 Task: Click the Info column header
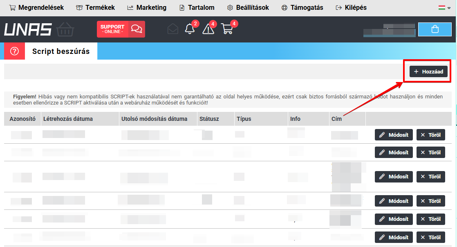pyautogui.click(x=308, y=119)
